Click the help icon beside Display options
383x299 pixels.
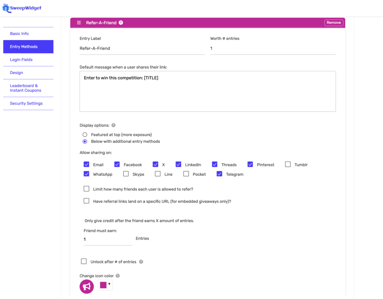click(x=113, y=126)
